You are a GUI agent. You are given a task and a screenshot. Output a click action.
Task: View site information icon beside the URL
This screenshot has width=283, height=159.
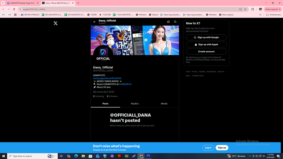(x=20, y=9)
